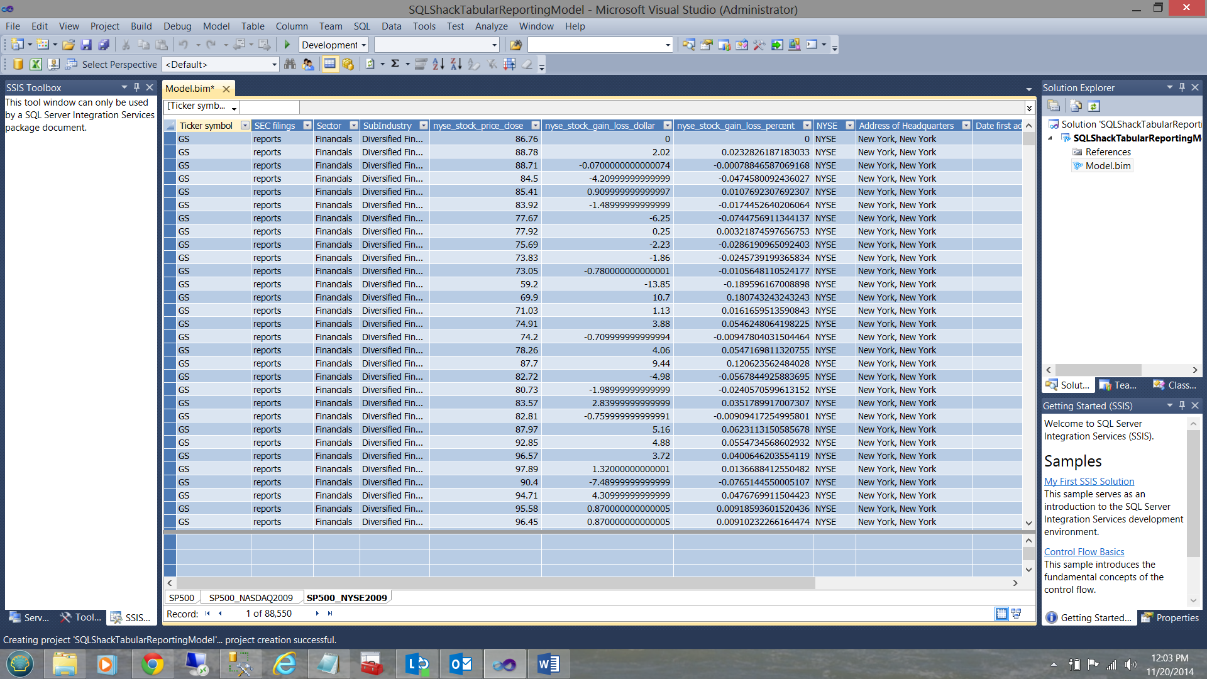This screenshot has height=679, width=1207.
Task: Click the Save All toolbar icon
Action: pyautogui.click(x=104, y=45)
